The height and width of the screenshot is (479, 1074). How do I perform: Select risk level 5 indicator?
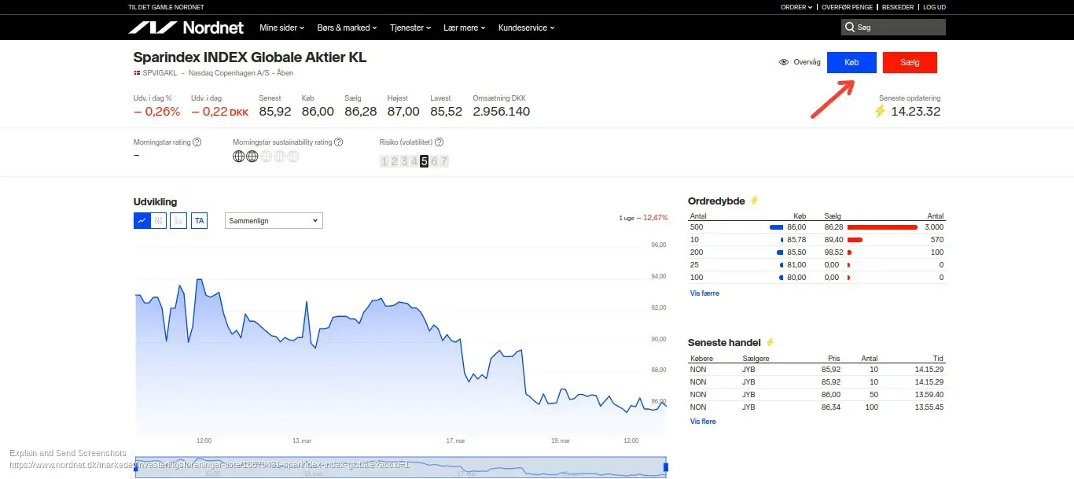(x=424, y=161)
